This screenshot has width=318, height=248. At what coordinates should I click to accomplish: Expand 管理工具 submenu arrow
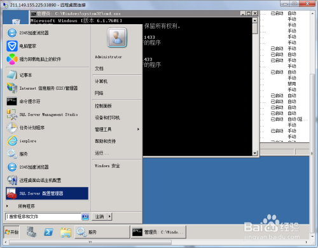[x=138, y=129]
